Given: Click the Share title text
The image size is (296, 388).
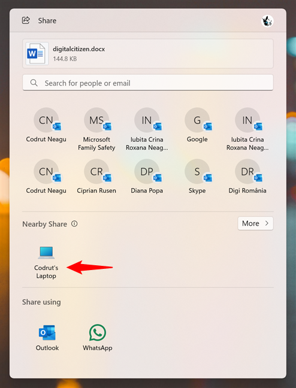Looking at the screenshot, I should click(47, 20).
